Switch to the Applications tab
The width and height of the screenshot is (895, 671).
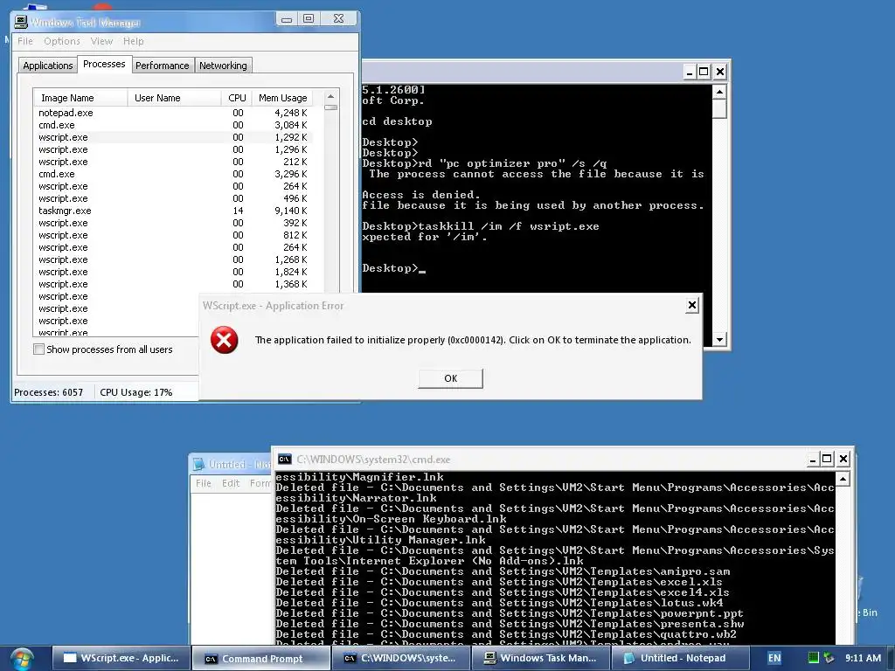48,66
